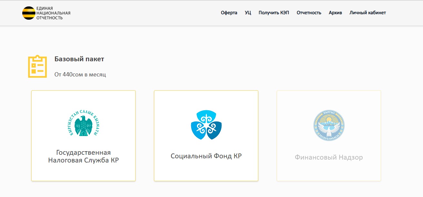
Task: Open the Оферта page
Action: (229, 13)
